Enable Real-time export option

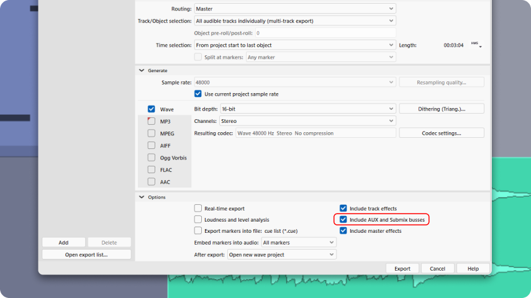pos(198,208)
